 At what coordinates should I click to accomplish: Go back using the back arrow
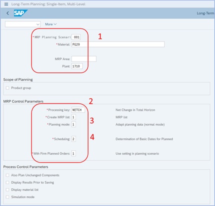pos(7,13)
